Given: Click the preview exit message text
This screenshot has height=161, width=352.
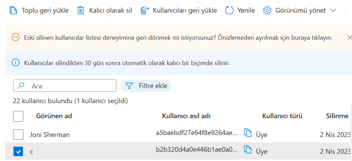Looking at the screenshot, I should (178, 37).
